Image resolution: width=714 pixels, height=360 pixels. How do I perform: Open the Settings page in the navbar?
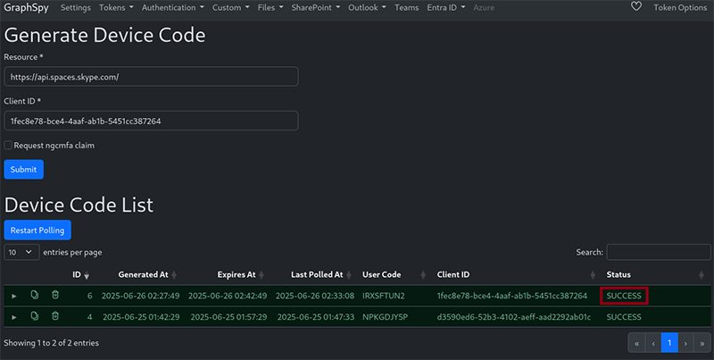tap(76, 7)
